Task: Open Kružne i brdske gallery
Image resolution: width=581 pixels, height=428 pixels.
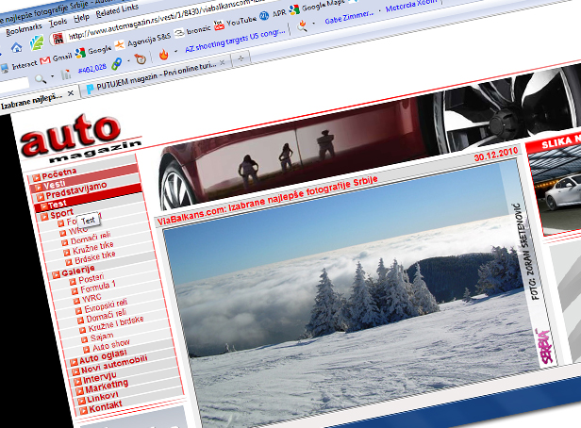Action: pos(116,323)
